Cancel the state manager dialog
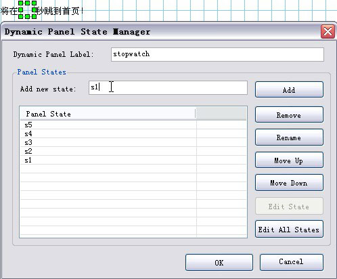337x279 pixels. pyautogui.click(x=291, y=262)
